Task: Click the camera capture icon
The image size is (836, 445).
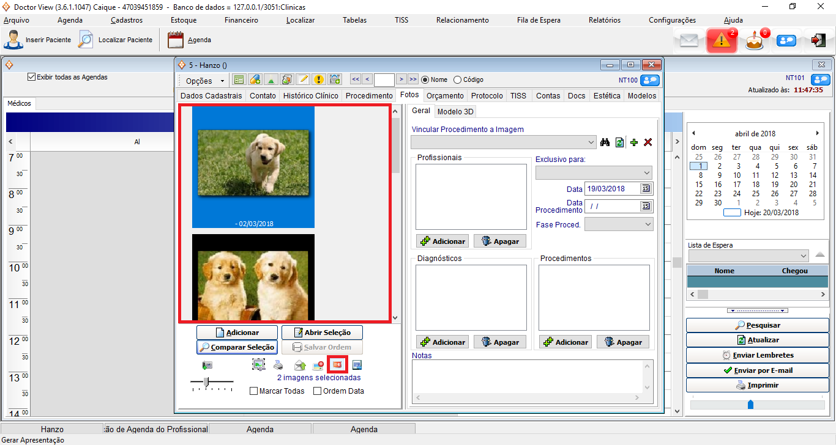Action: pyautogui.click(x=207, y=366)
